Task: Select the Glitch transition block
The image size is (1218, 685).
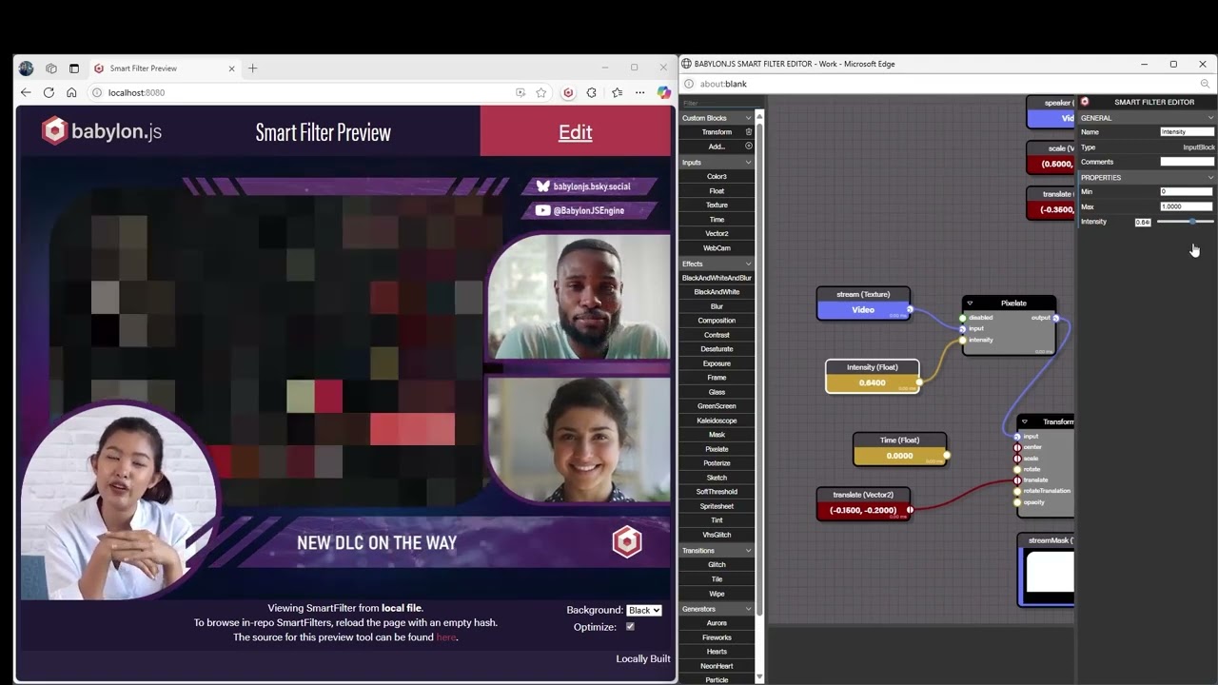Action: coord(717,565)
